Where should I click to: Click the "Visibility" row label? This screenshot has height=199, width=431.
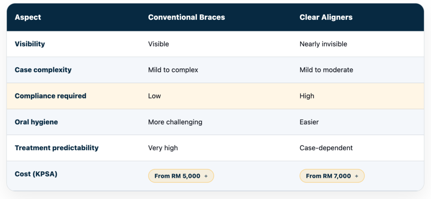click(30, 44)
